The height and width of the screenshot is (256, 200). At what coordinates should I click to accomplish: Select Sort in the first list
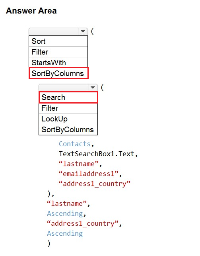coord(58,41)
